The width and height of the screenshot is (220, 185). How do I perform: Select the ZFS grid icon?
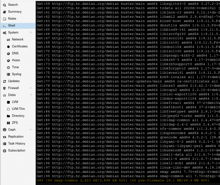point(9,123)
